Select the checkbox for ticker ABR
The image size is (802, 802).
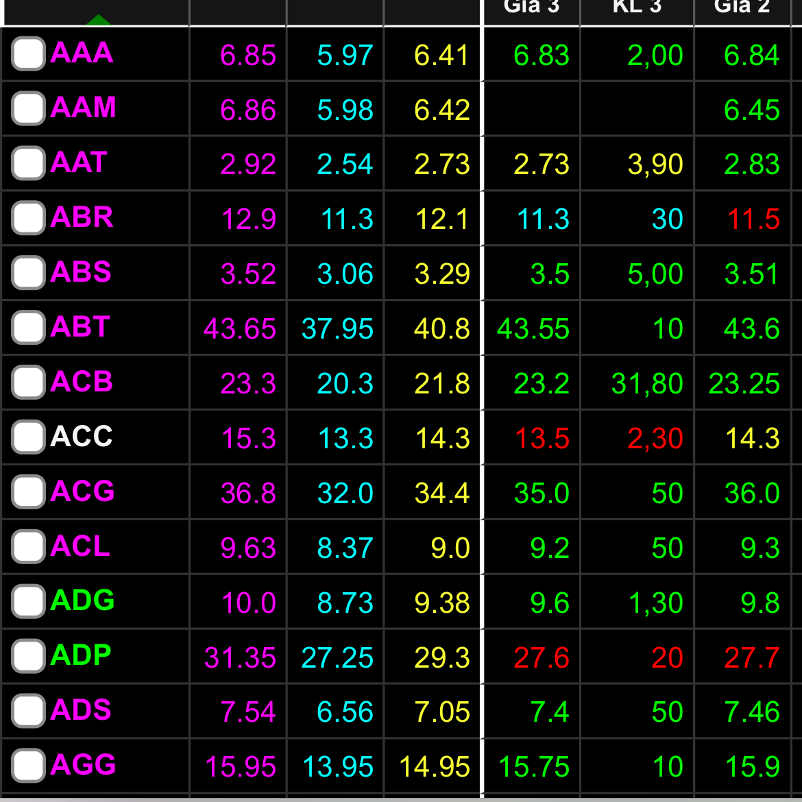[x=28, y=218]
